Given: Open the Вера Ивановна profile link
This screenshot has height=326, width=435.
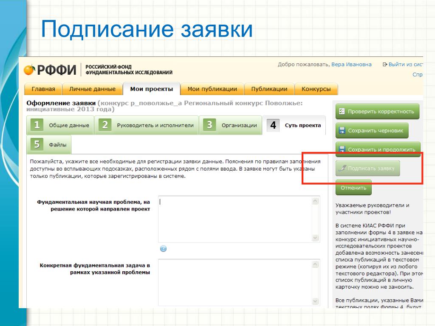Looking at the screenshot, I should tap(351, 65).
